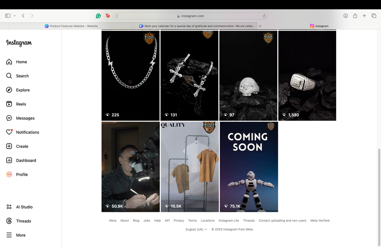The image size is (381, 247).
Task: Click the Meta Verified footer link
Action: [x=320, y=221]
